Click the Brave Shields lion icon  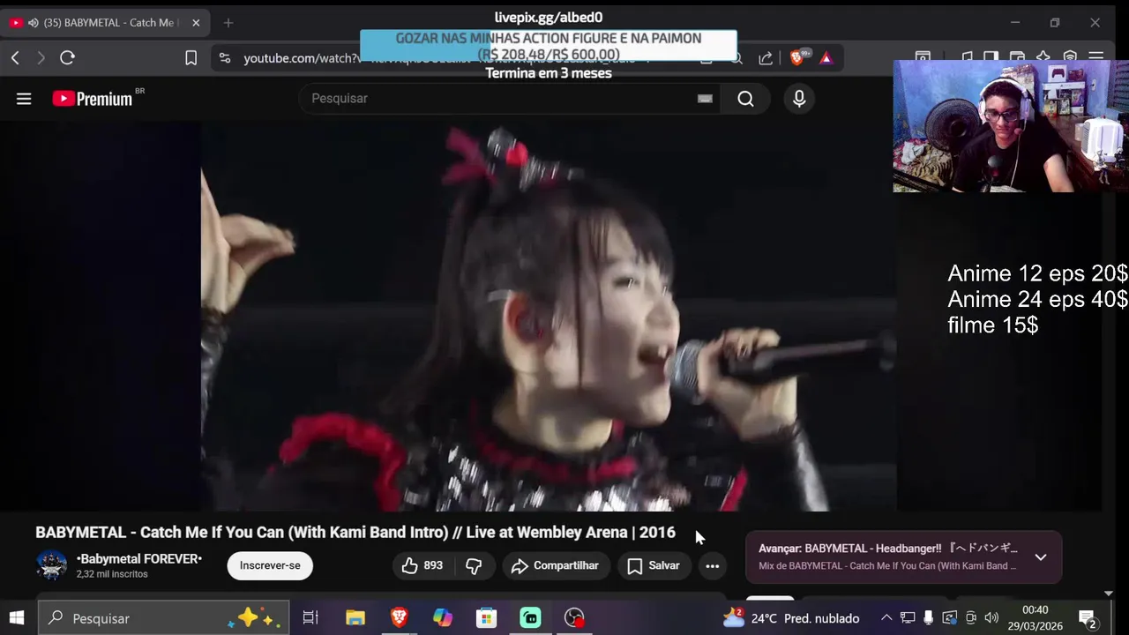coord(797,58)
